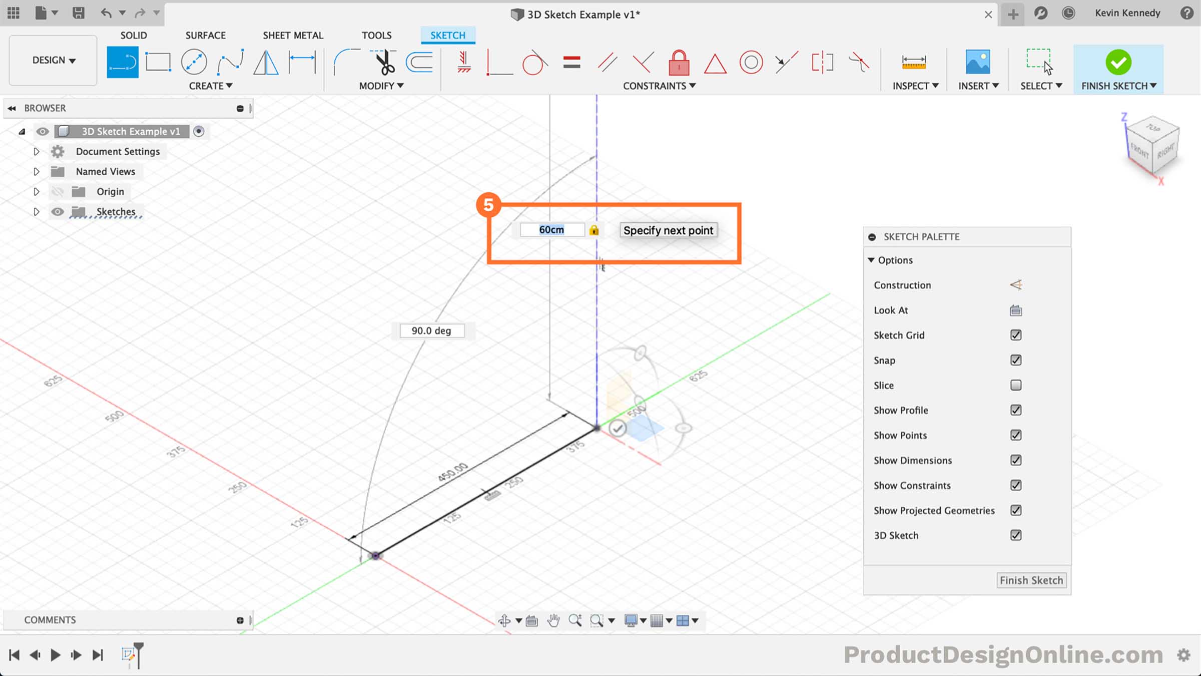Edit the 60cm dimension input field

(551, 229)
